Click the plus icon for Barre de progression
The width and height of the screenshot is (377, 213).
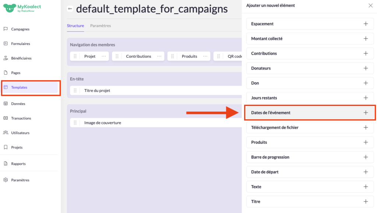coord(366,157)
